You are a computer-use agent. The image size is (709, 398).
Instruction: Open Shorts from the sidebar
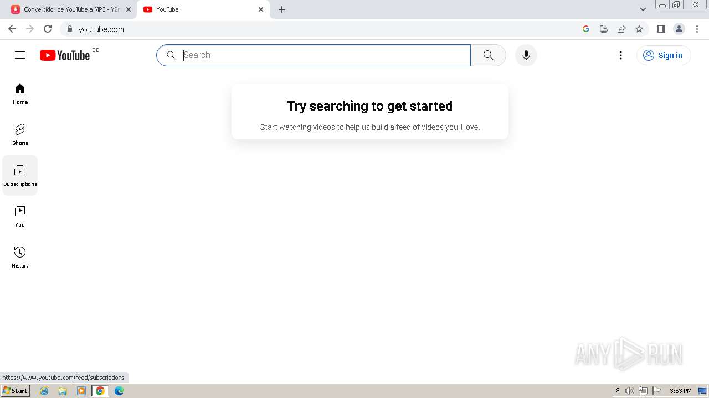20,135
